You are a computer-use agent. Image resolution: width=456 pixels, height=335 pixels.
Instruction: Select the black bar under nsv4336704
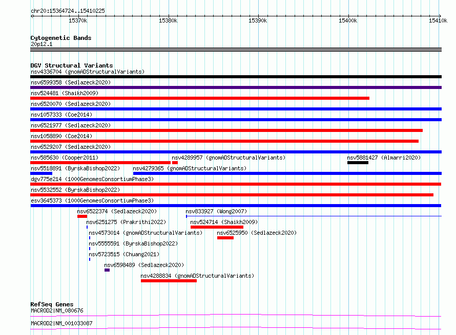(236, 77)
